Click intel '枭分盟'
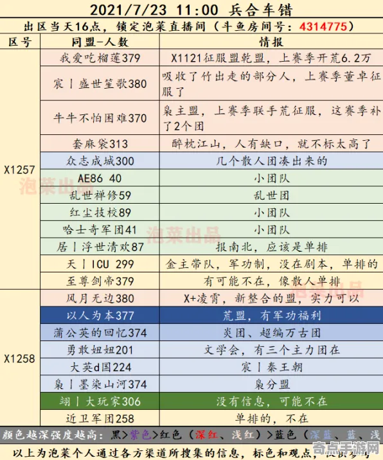This screenshot has width=383, height=460. point(271,384)
